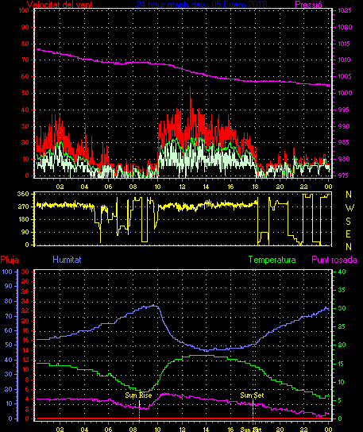This screenshot has height=432, width=363.
Task: Click the "N" letter beside the 0 direction level
Action: point(349,247)
